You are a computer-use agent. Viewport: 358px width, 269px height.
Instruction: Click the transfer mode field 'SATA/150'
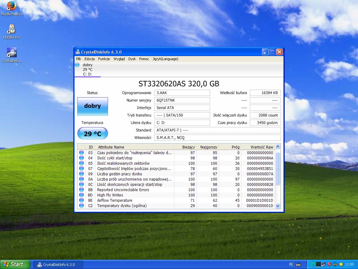pyautogui.click(x=182, y=115)
